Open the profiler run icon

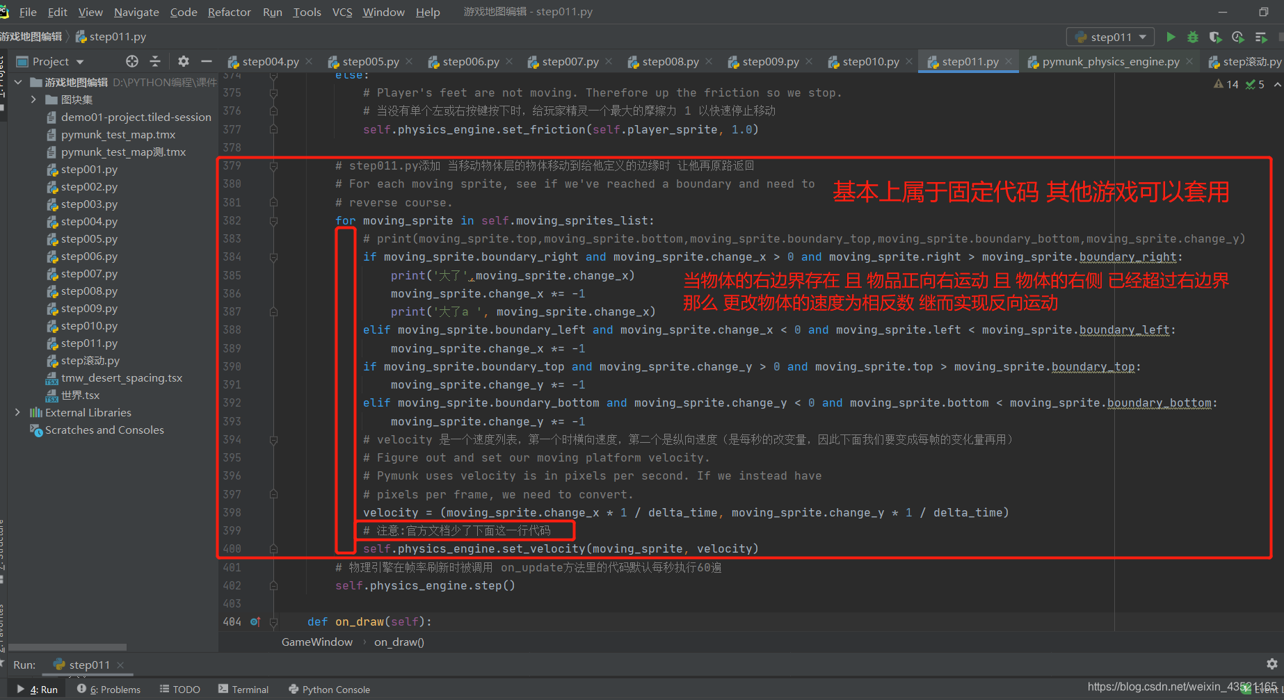(1237, 37)
